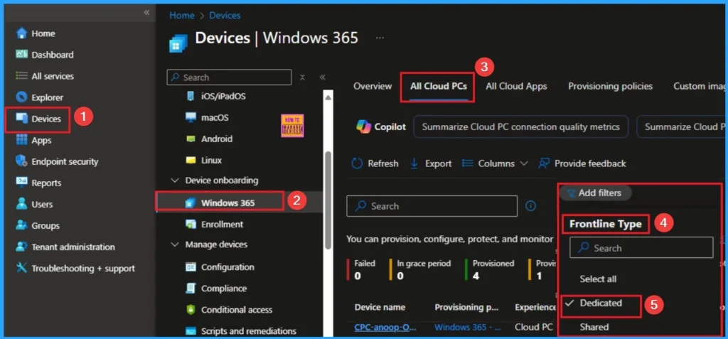The height and width of the screenshot is (339, 728).
Task: Open the Windows 365 provisioning policy link
Action: (467, 327)
